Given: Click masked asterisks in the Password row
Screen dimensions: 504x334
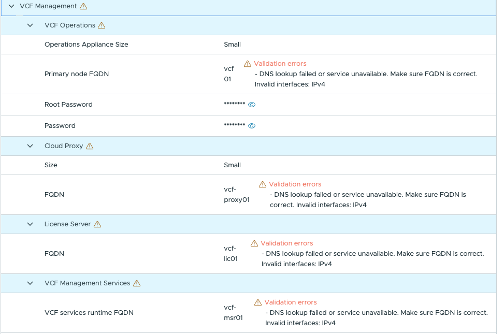Looking at the screenshot, I should pyautogui.click(x=234, y=125).
